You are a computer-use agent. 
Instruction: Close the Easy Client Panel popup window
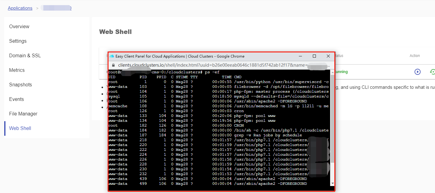[328, 56]
